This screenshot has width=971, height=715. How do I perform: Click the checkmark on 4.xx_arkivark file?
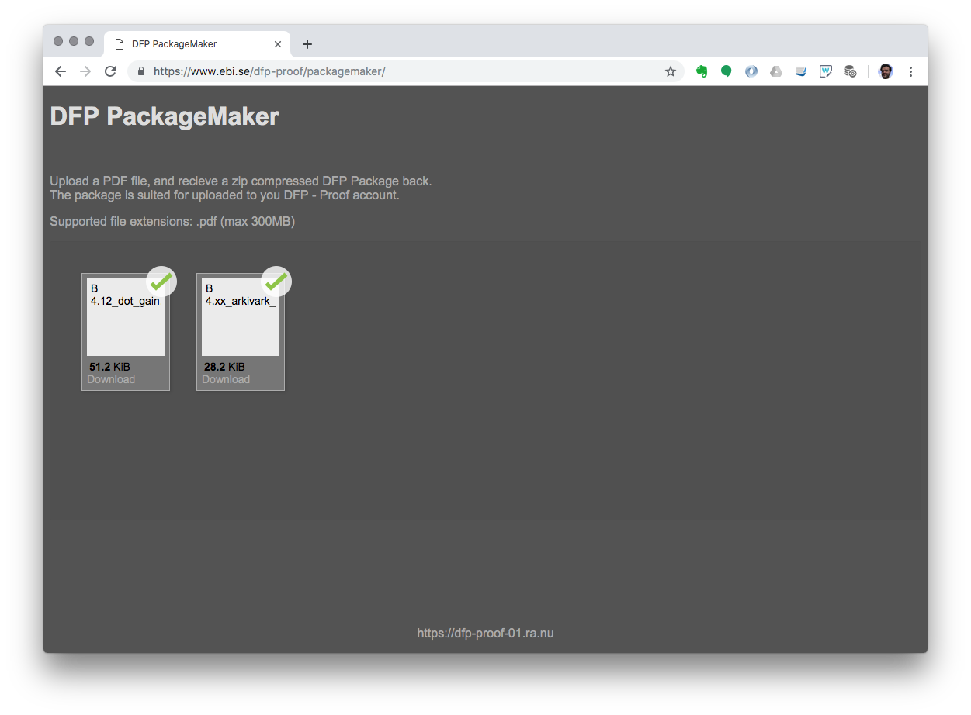tap(276, 282)
